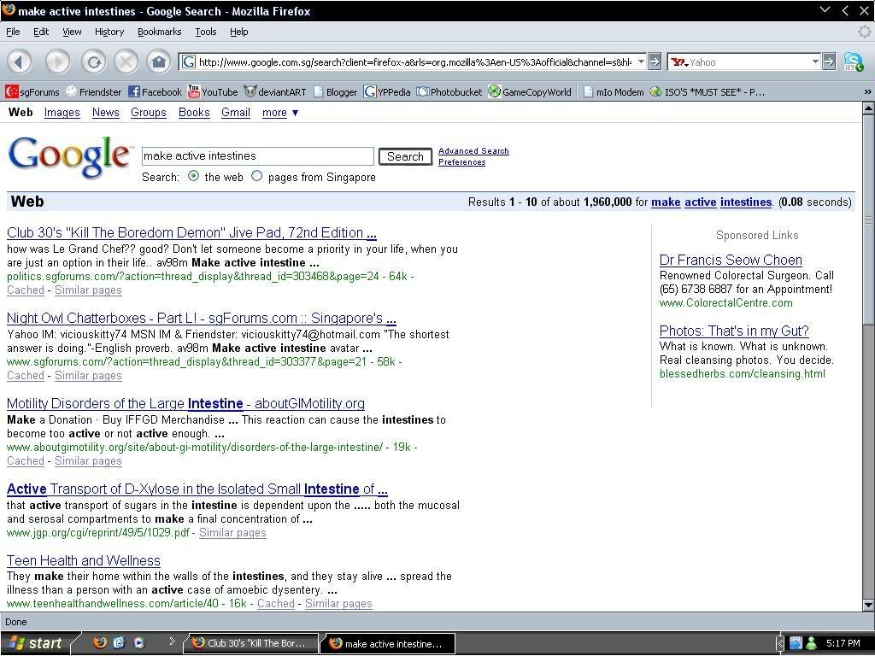Open the YouTube bookmark
875x656 pixels.
[x=213, y=92]
